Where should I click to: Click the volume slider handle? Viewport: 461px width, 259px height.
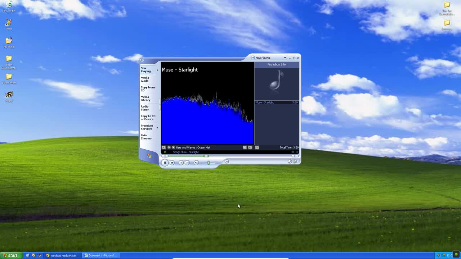209,163
